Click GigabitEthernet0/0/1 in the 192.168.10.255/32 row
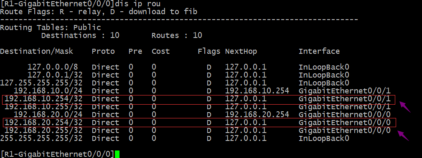This screenshot has width=422, height=158. point(344,107)
